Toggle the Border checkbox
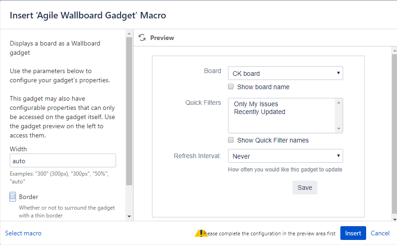 pyautogui.click(x=13, y=197)
